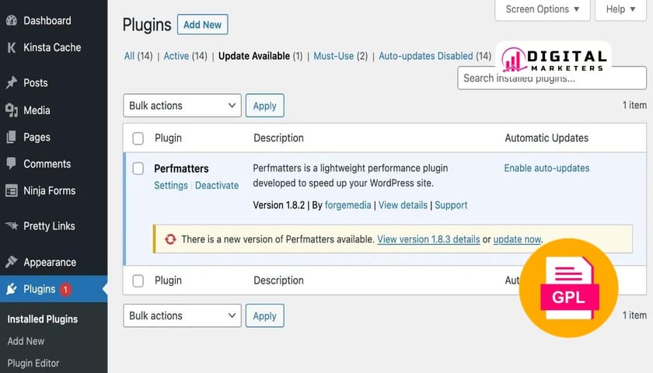Open Kinsta Cache via its K icon

pyautogui.click(x=11, y=47)
